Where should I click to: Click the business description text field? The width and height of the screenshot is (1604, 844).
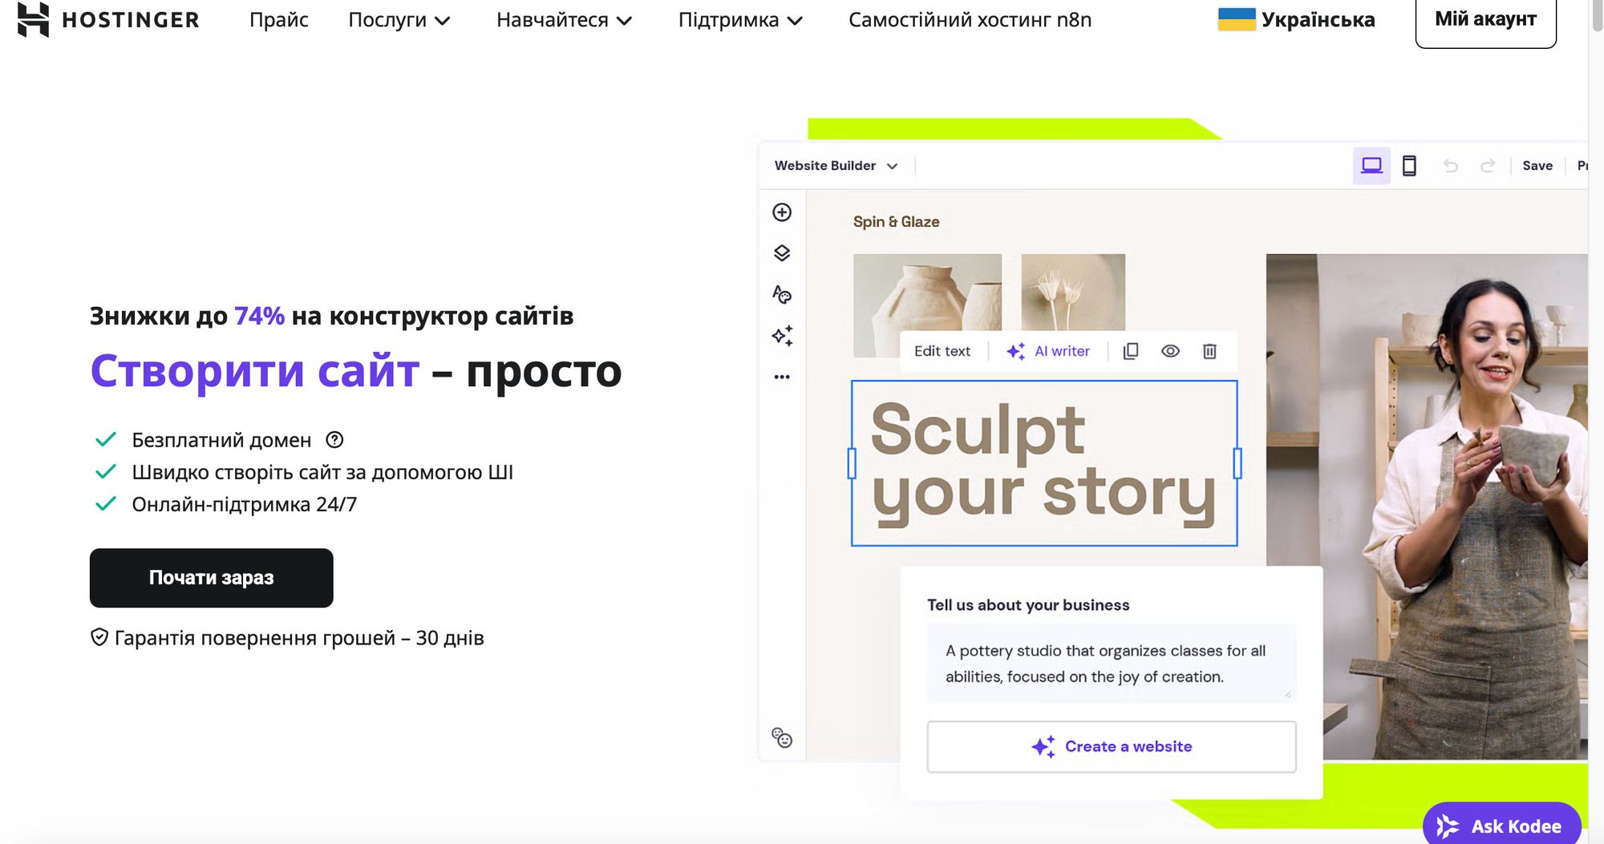click(x=1111, y=663)
